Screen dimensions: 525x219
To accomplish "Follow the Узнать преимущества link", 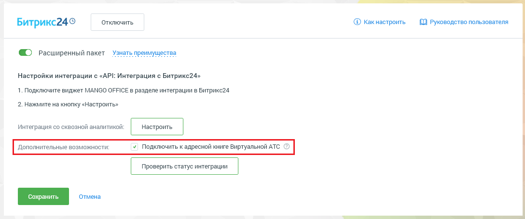I will pyautogui.click(x=144, y=53).
